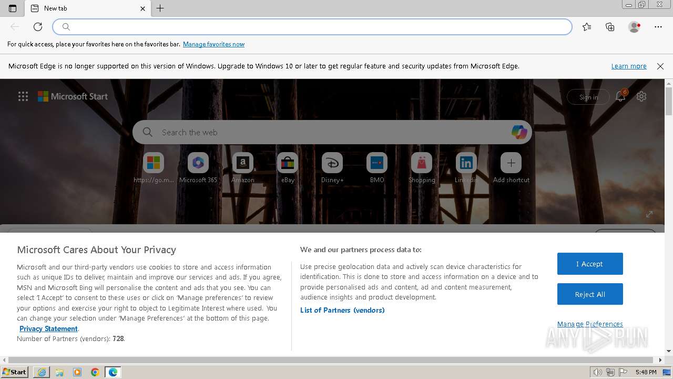Open the LinkedIn shortcut
Screen dimensions: 673x379
click(466, 168)
